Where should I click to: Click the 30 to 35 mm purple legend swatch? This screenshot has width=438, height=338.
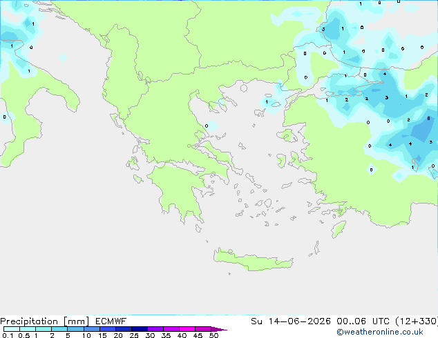coord(155,329)
